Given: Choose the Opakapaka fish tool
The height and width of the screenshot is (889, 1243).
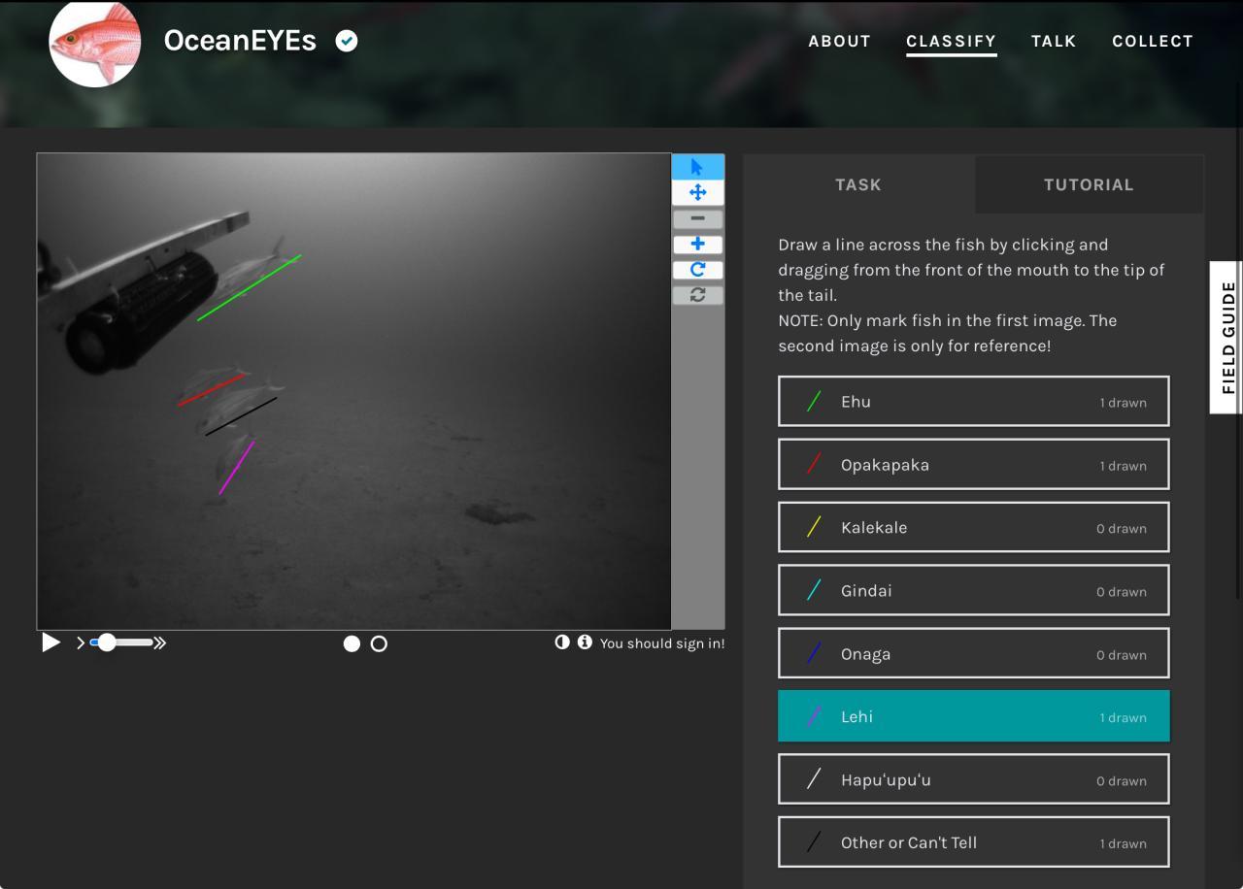Looking at the screenshot, I should click(974, 464).
